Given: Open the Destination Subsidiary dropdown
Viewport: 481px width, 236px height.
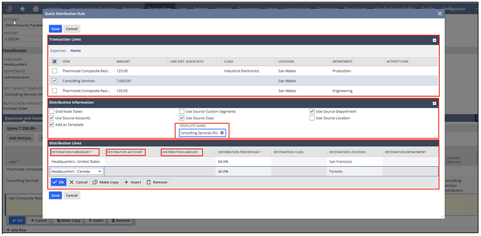Looking at the screenshot, I should [99, 171].
